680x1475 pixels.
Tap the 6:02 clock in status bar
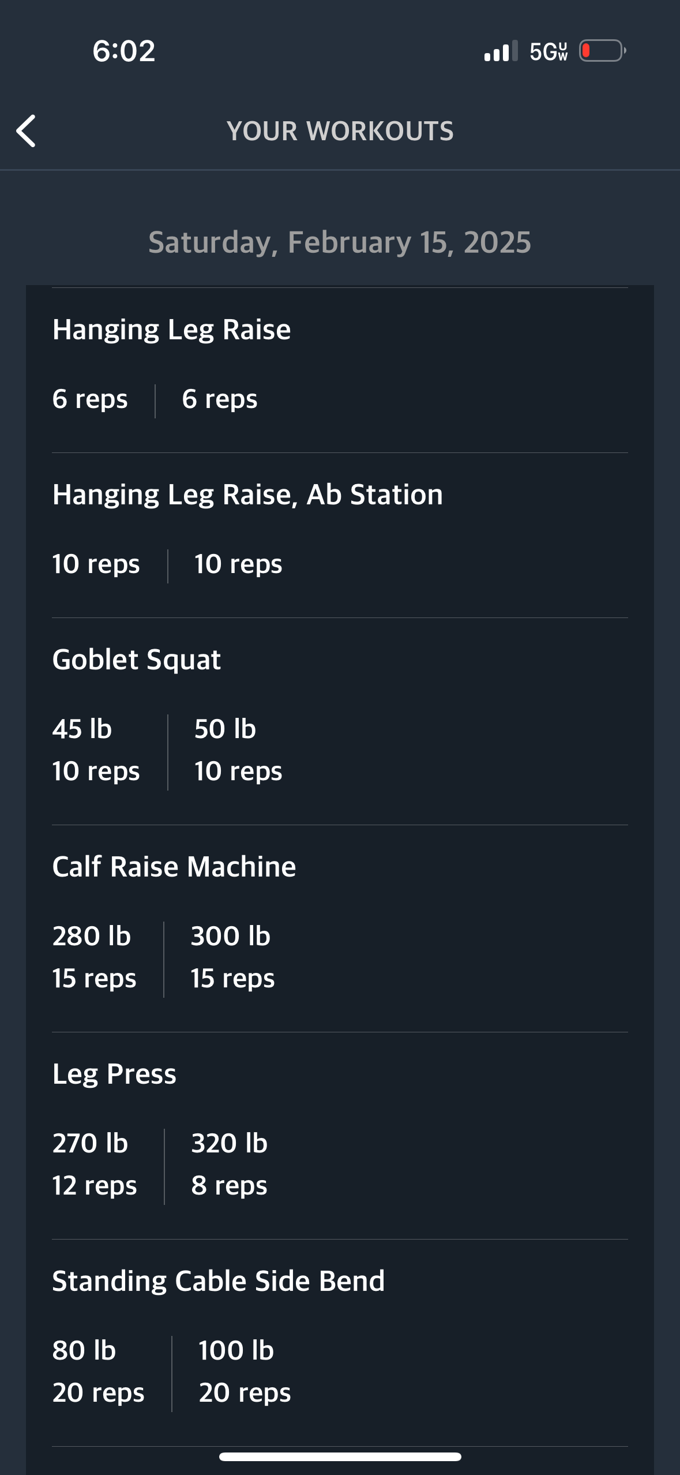124,51
